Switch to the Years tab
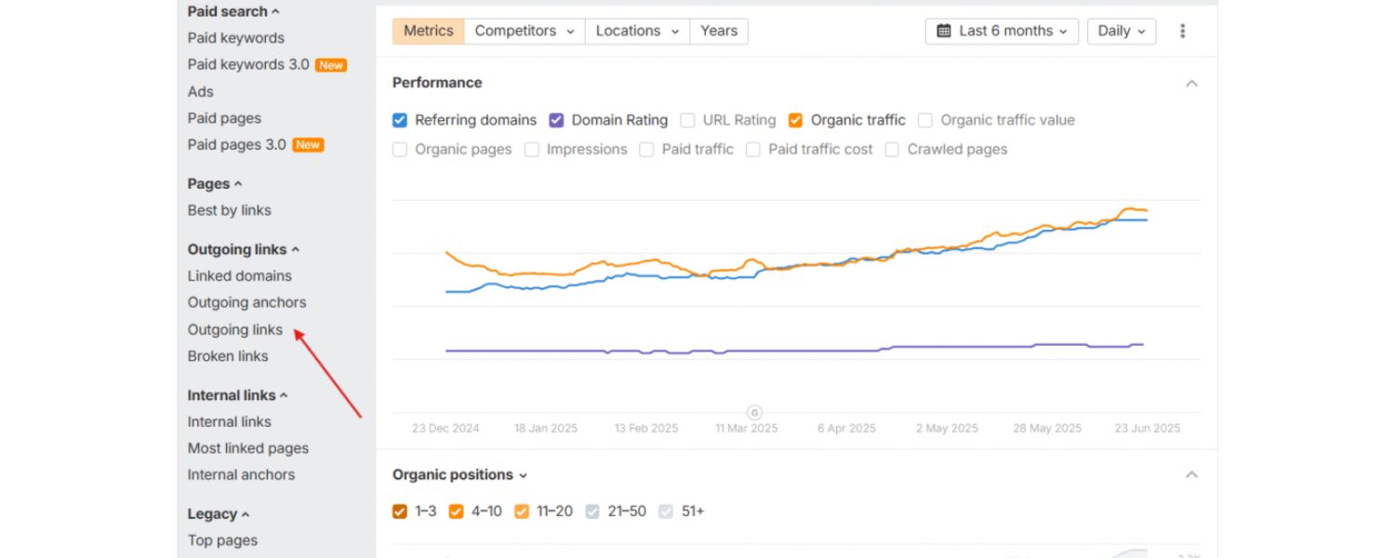Viewport: 1395px width, 558px height. (x=718, y=31)
